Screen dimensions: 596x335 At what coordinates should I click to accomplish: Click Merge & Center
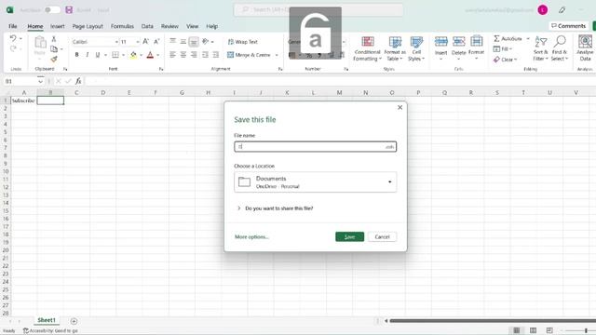pyautogui.click(x=249, y=55)
